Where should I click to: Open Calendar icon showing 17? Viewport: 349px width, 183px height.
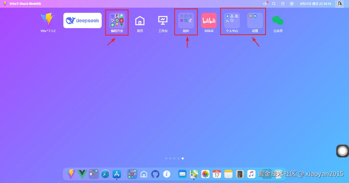coord(217,174)
